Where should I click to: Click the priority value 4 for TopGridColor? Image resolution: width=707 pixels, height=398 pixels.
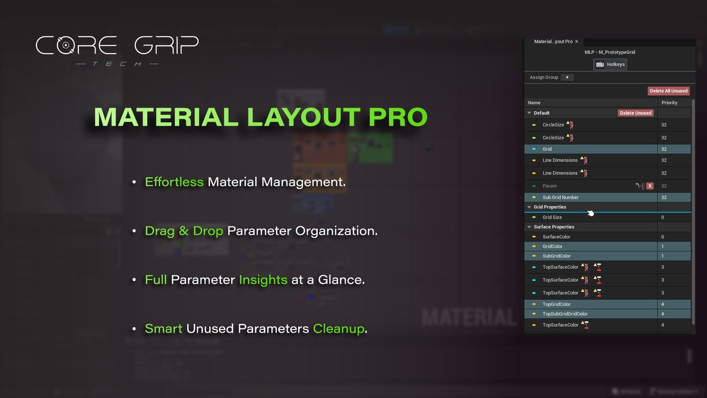tap(663, 304)
